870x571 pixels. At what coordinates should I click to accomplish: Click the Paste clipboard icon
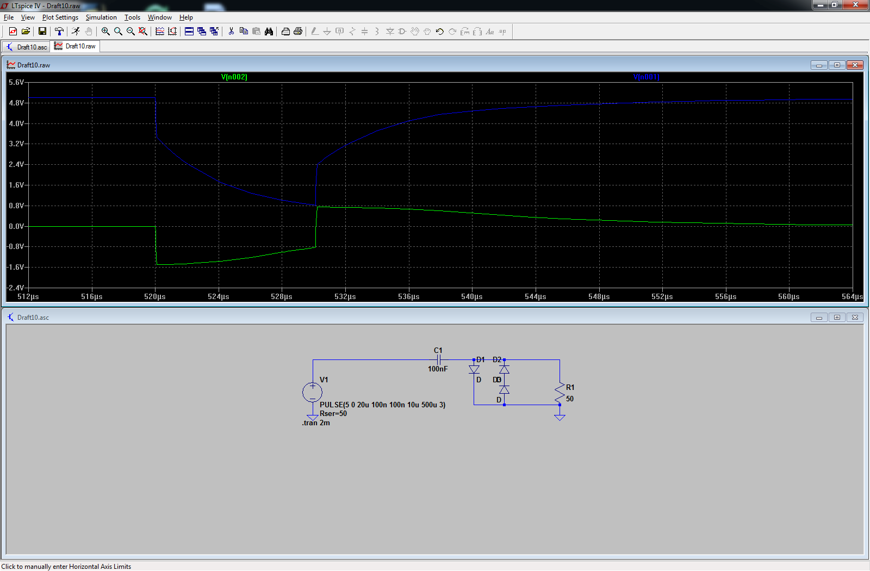click(256, 32)
